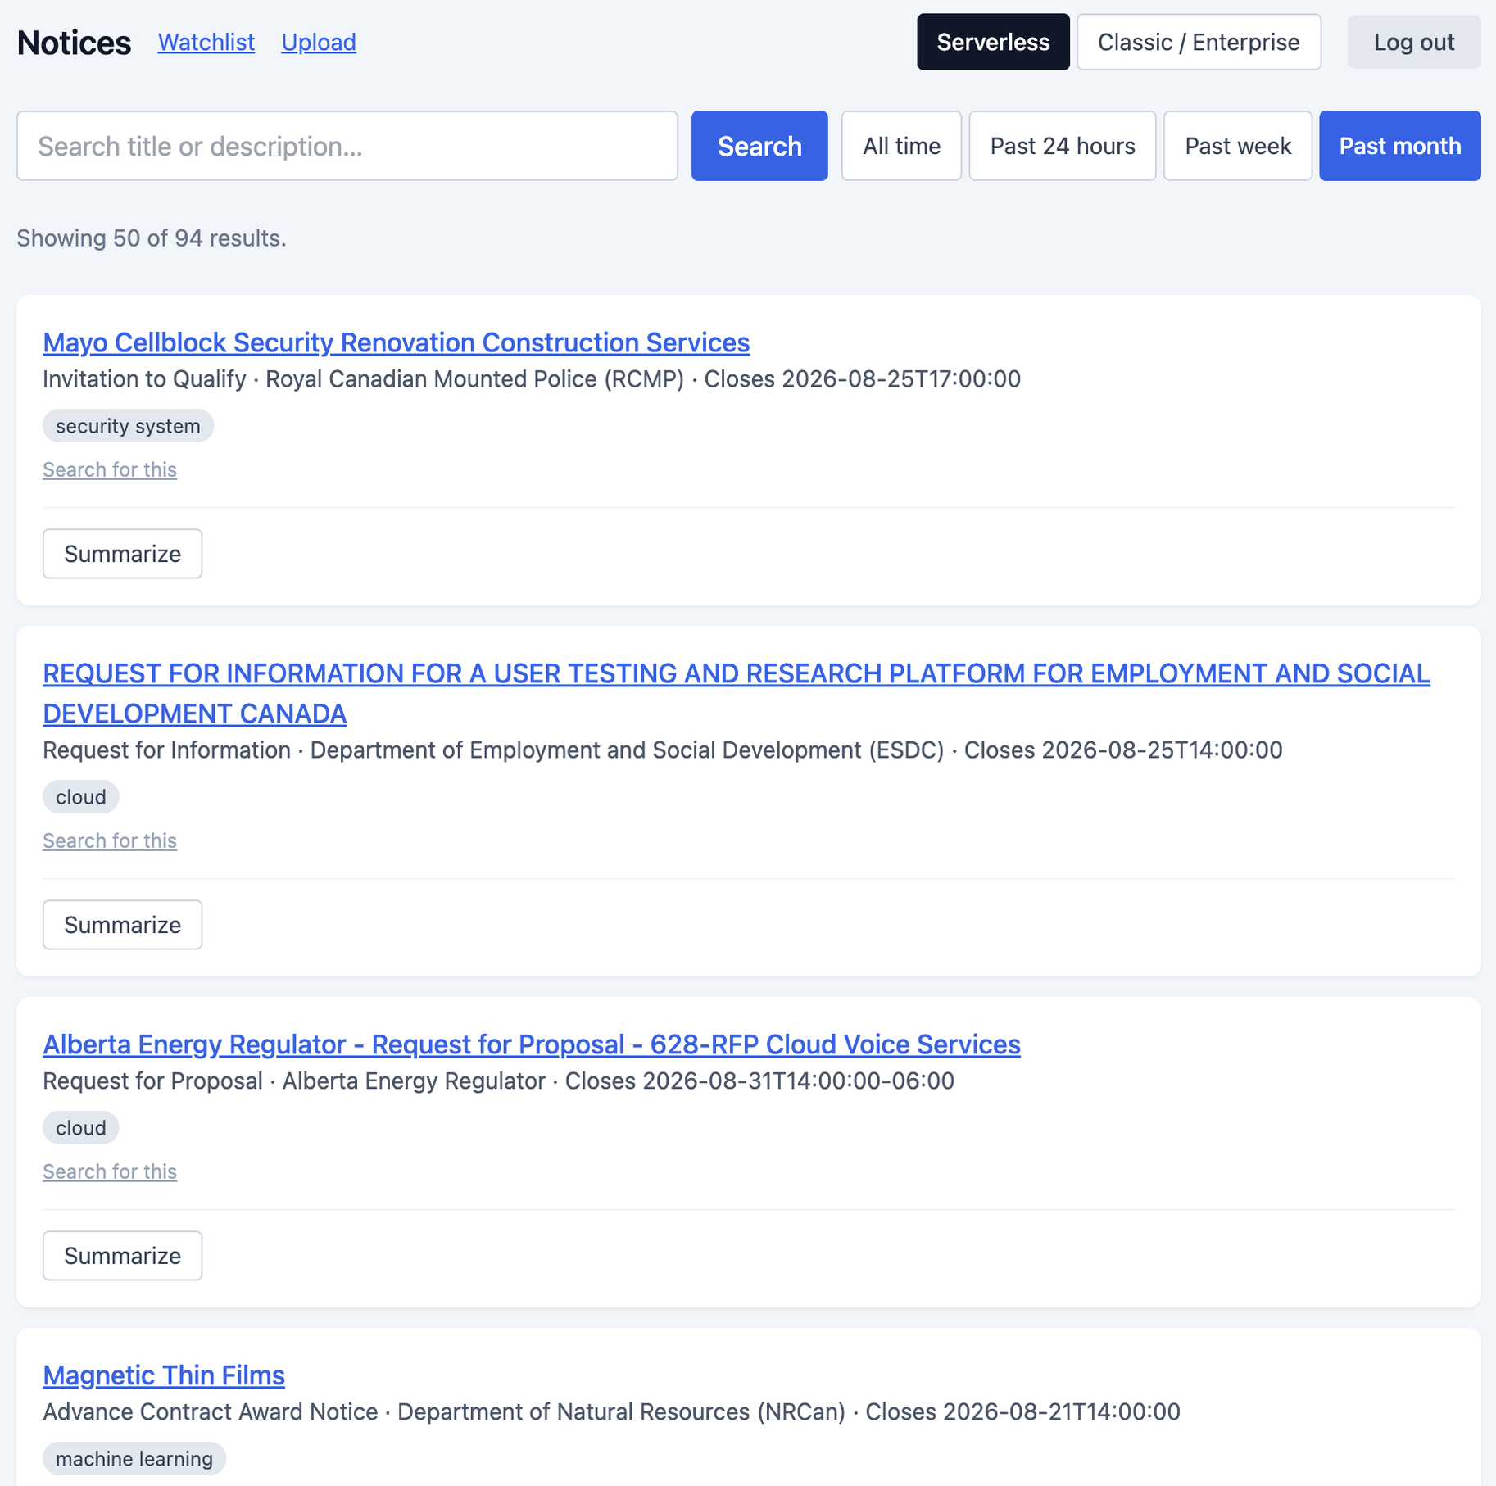Click the blue Search button
This screenshot has height=1486, width=1496.
(x=759, y=146)
